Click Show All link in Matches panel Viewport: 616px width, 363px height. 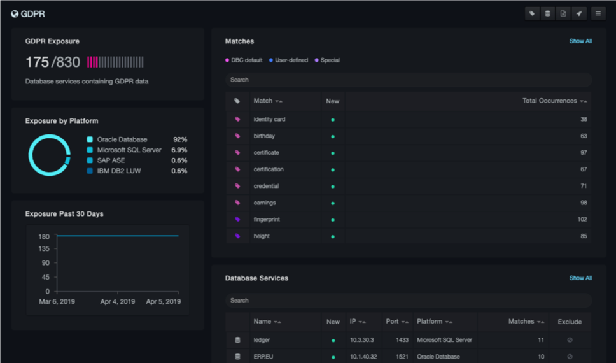point(580,41)
